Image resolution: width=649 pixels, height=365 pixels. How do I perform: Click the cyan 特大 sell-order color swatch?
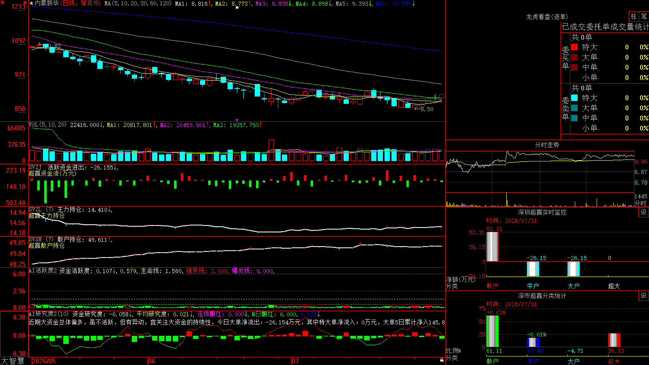point(574,98)
